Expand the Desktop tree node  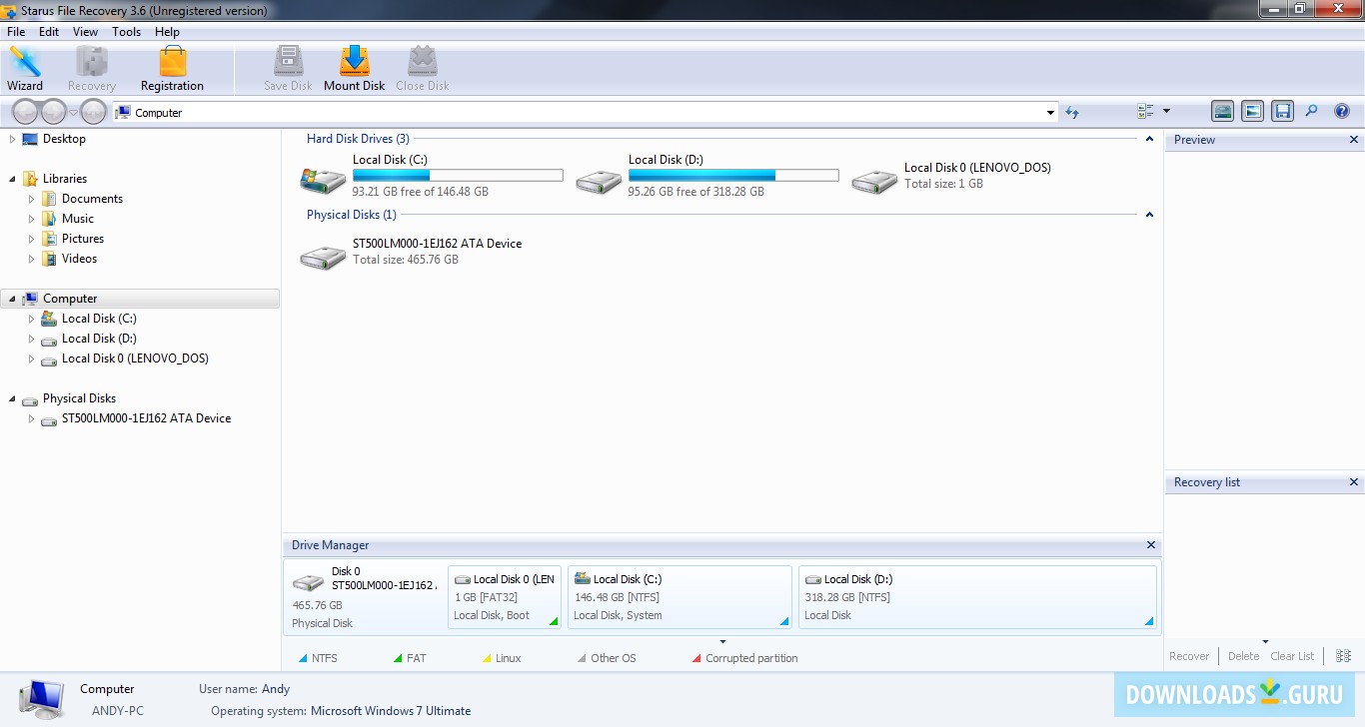12,139
